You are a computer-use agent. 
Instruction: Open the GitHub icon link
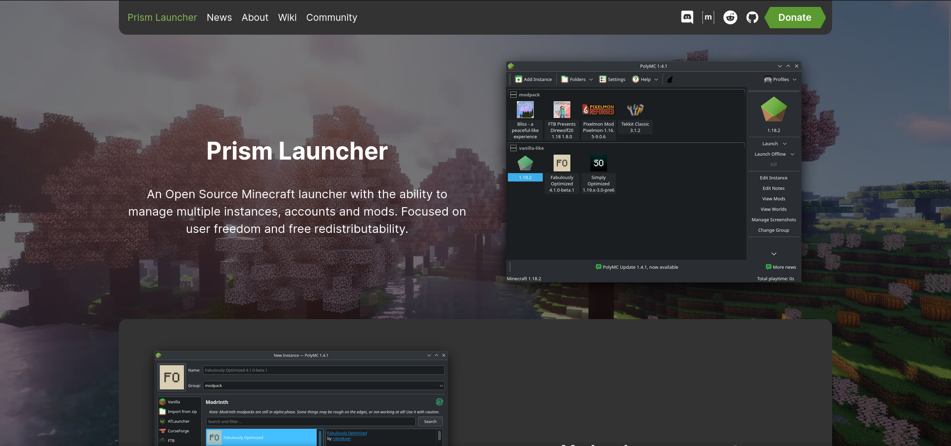tap(752, 17)
